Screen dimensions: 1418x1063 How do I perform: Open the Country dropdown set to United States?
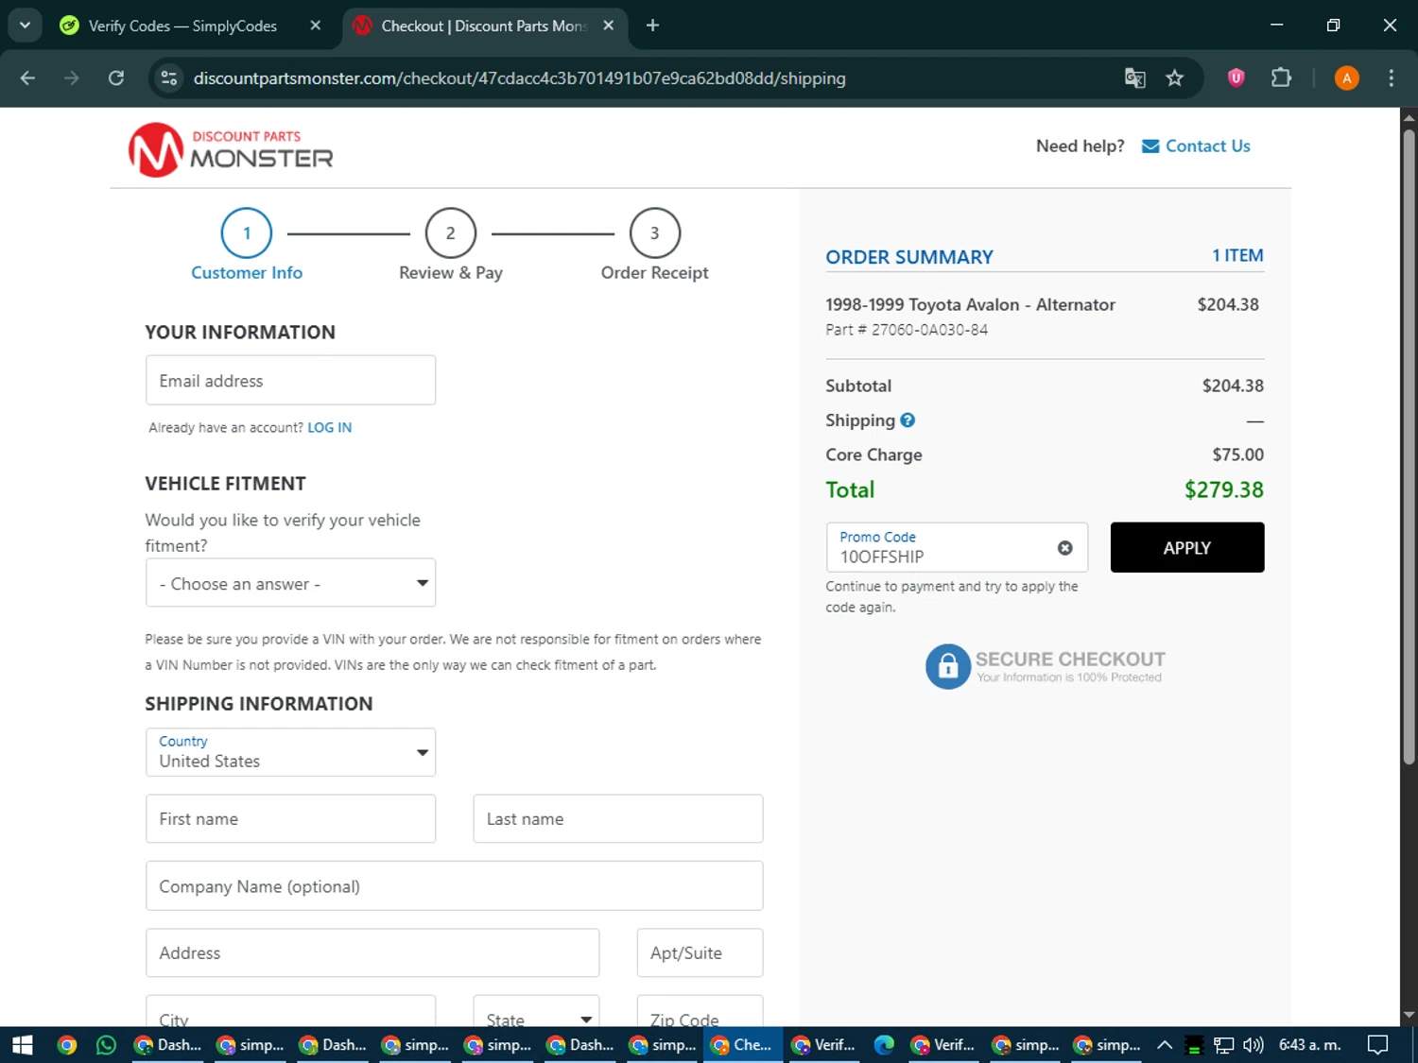click(290, 752)
